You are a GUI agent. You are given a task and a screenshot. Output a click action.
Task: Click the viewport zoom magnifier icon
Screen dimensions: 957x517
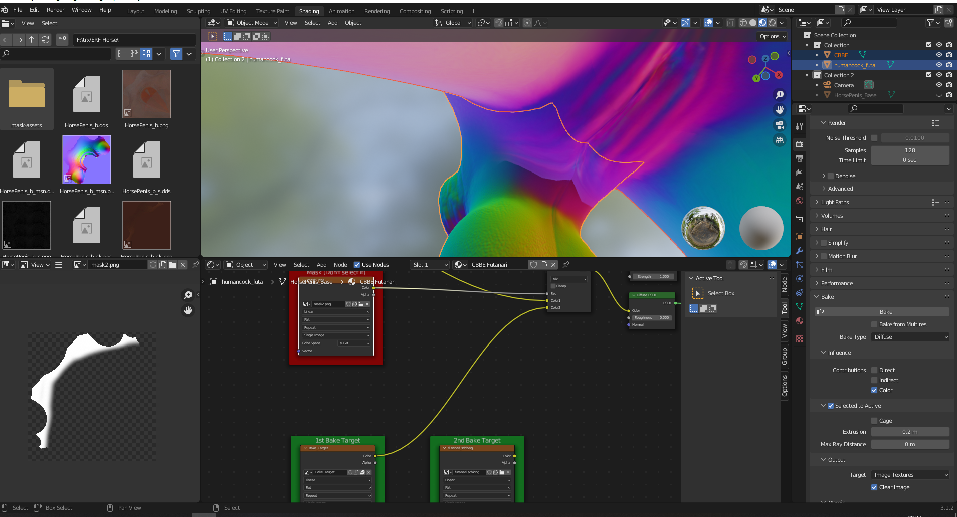[780, 95]
